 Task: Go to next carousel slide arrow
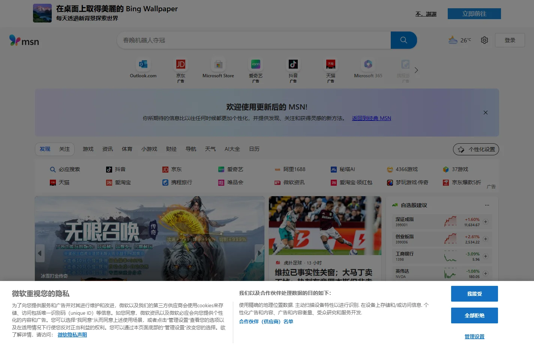point(259,253)
